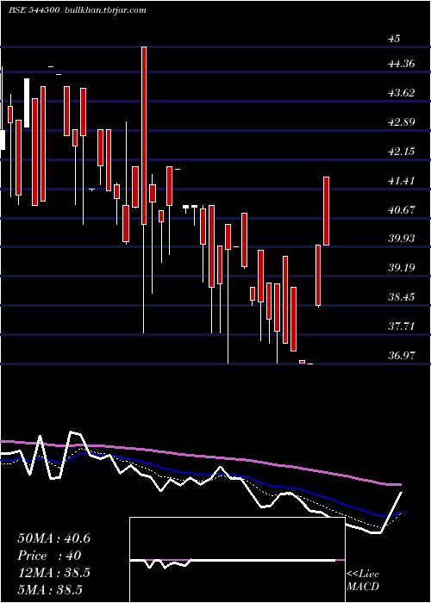Select the 39.19 price axis label
Screen dimensions: 431x603
coord(402,267)
